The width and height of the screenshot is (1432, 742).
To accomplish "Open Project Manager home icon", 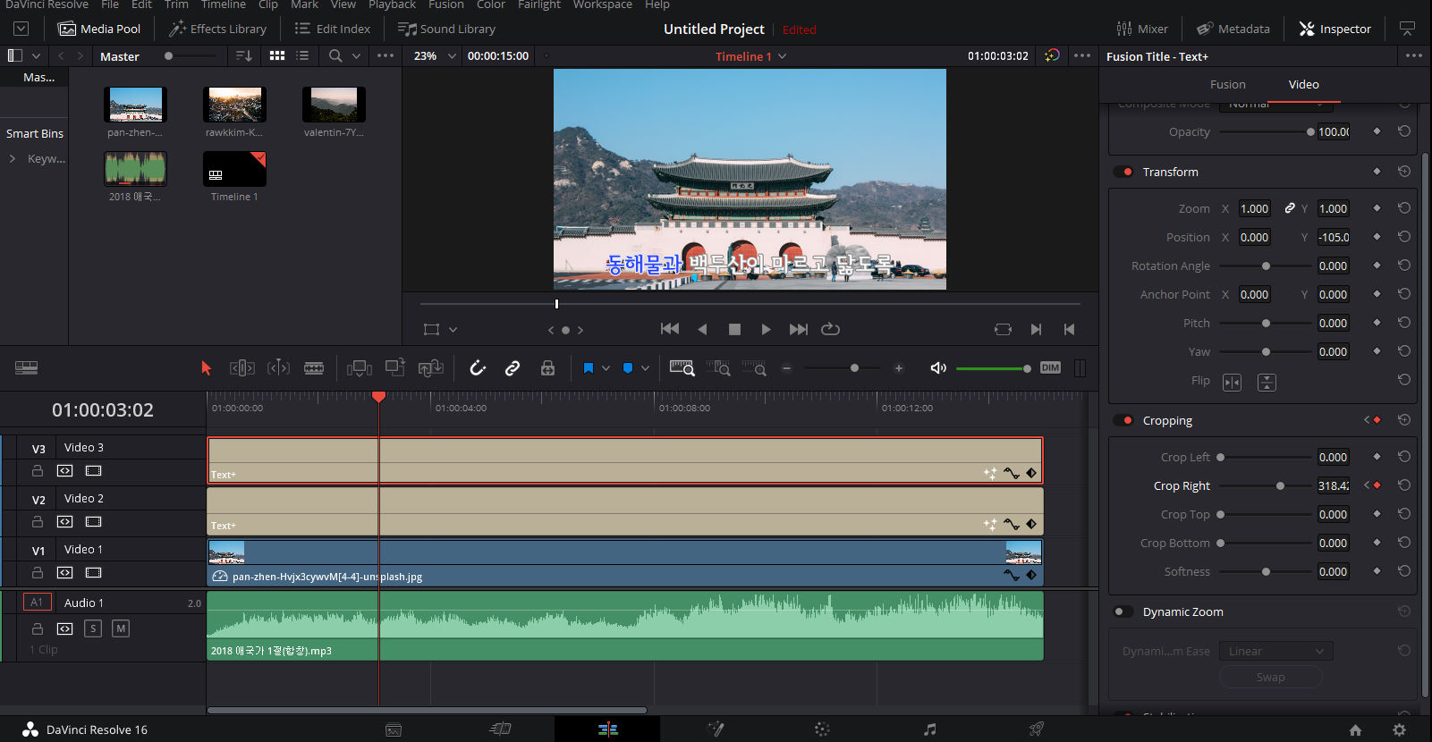I will click(x=1356, y=730).
